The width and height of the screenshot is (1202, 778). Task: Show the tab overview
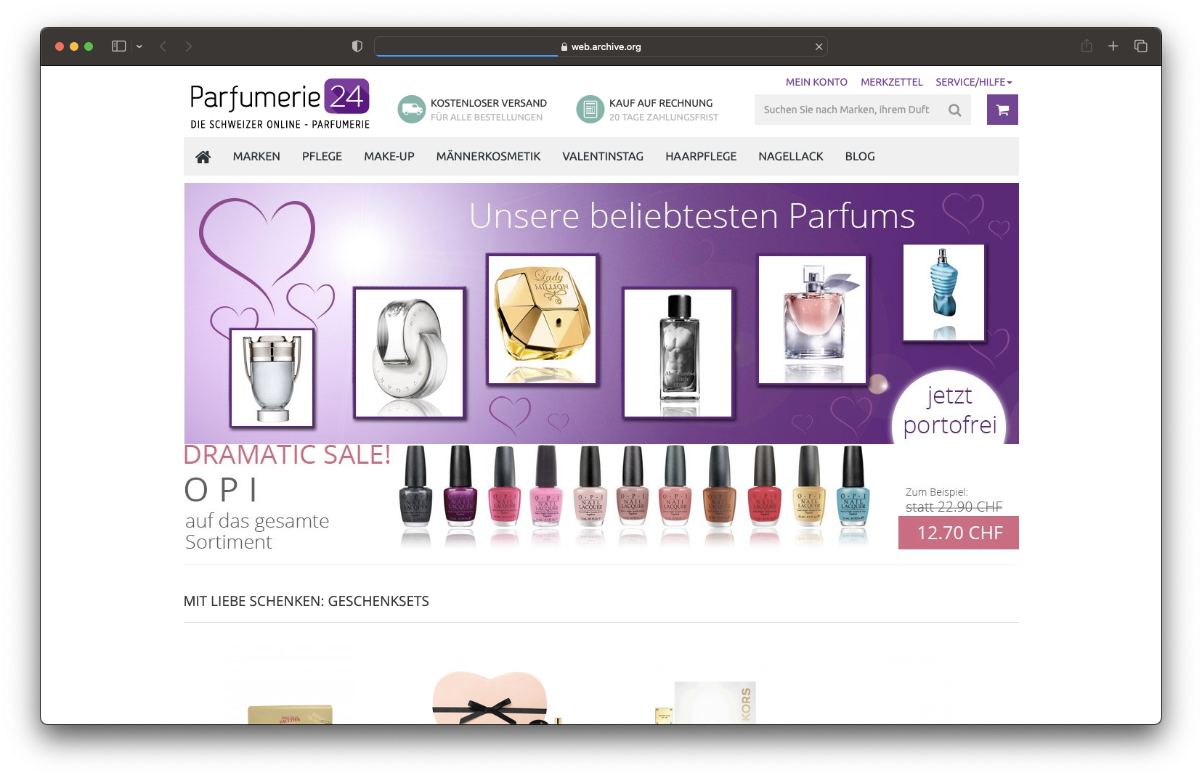[1141, 46]
